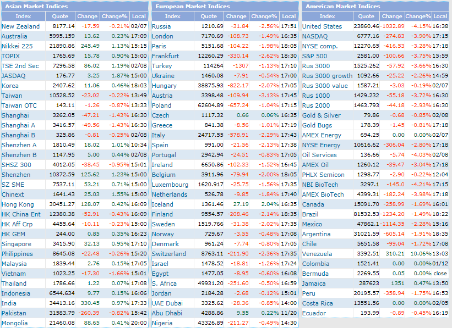Select Frankfurt change value -330.14
Image resolution: width=452 pixels, height=328 pixels.
pos(238,56)
